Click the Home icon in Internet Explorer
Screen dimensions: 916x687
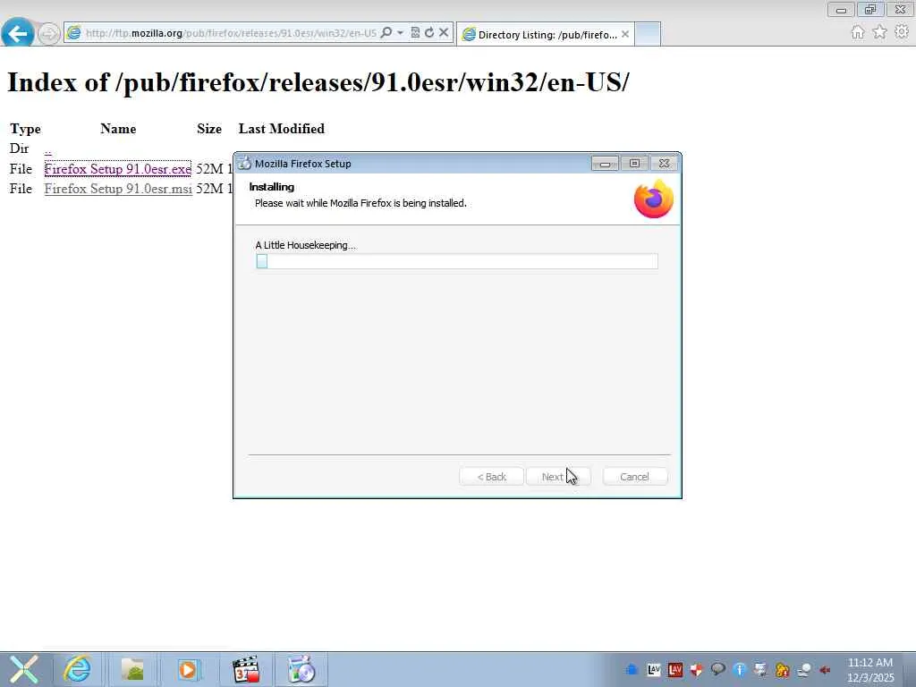tap(858, 33)
